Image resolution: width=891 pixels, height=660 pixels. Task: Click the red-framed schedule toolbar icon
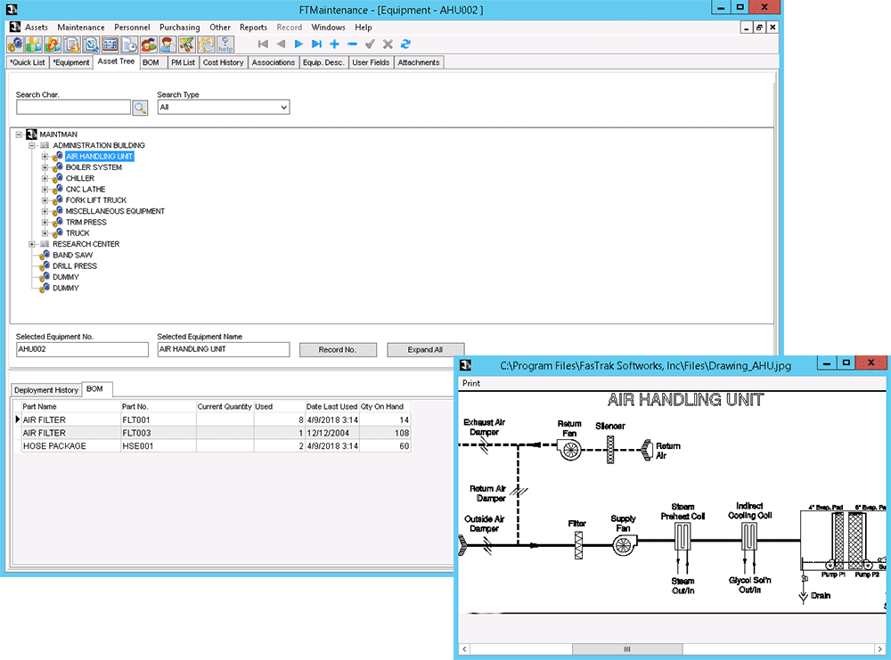click(x=110, y=45)
